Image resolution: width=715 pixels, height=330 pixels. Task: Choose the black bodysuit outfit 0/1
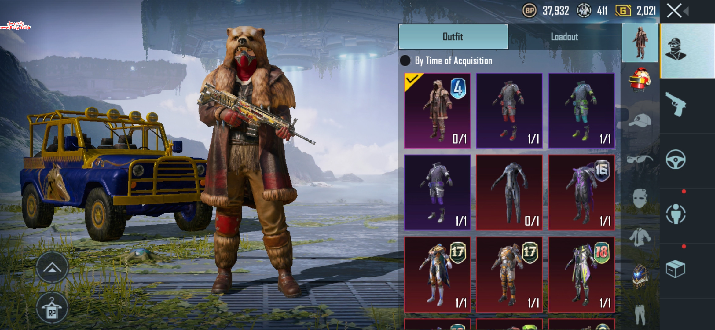pyautogui.click(x=509, y=192)
